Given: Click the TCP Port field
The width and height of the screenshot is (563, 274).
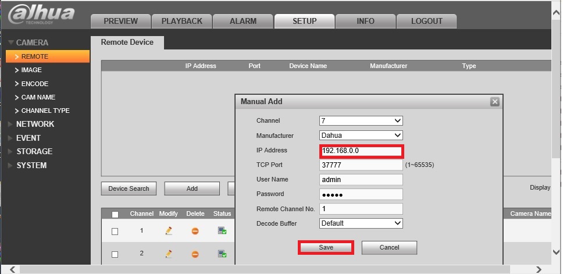Looking at the screenshot, I should pyautogui.click(x=361, y=165).
